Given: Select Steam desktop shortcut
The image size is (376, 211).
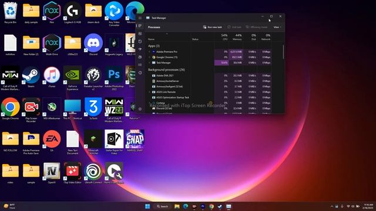Looking at the screenshot, I should coord(31,77).
